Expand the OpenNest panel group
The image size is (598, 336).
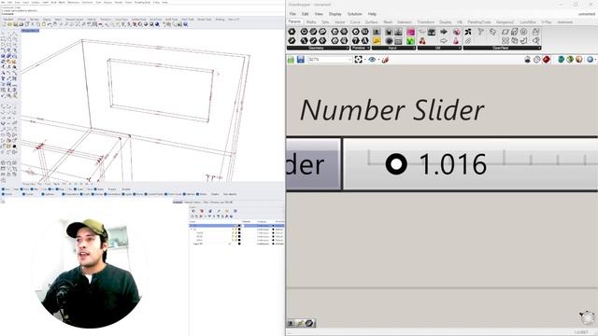pos(539,48)
